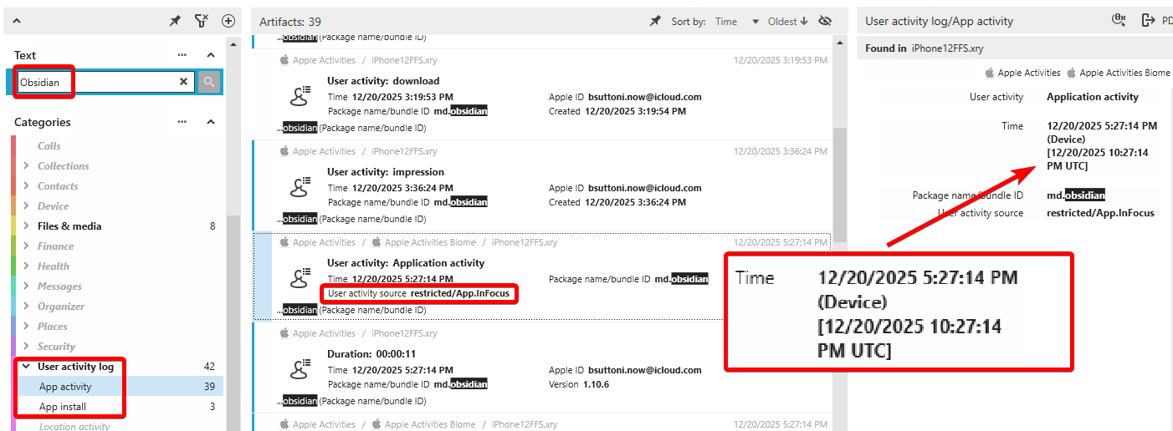Image resolution: width=1173 pixels, height=431 pixels.
Task: Click the user activity icon in download row
Action: point(300,96)
